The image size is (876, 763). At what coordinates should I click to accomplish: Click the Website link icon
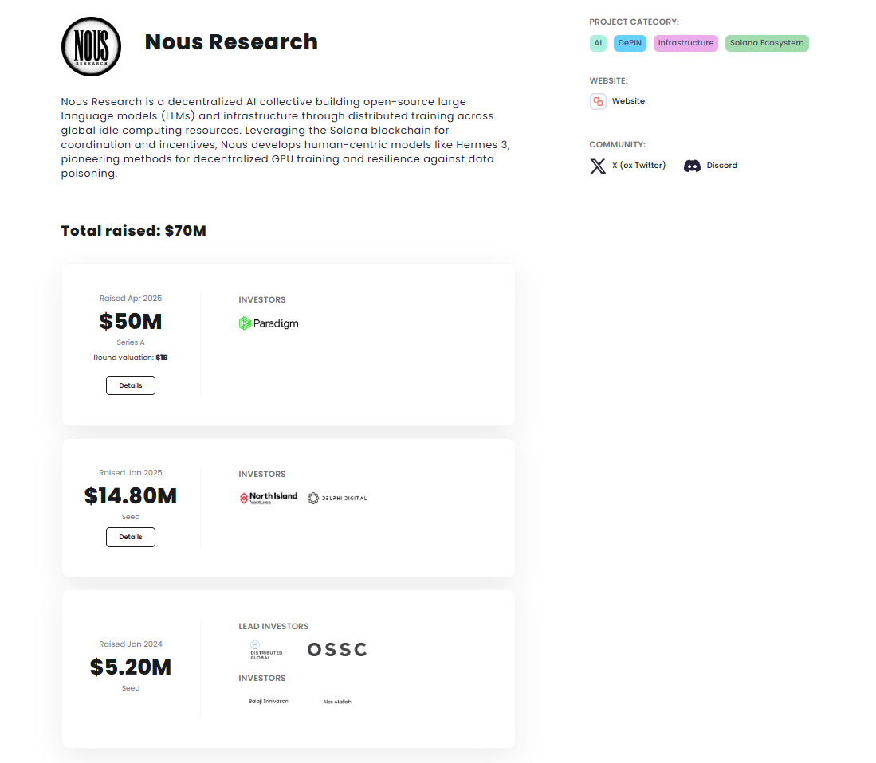[x=598, y=102]
